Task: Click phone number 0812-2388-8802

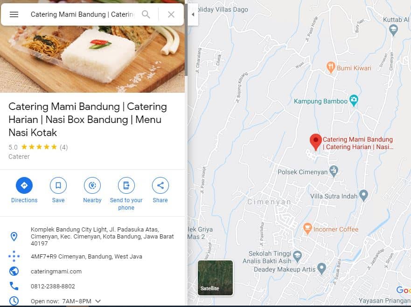Action: pyautogui.click(x=53, y=287)
